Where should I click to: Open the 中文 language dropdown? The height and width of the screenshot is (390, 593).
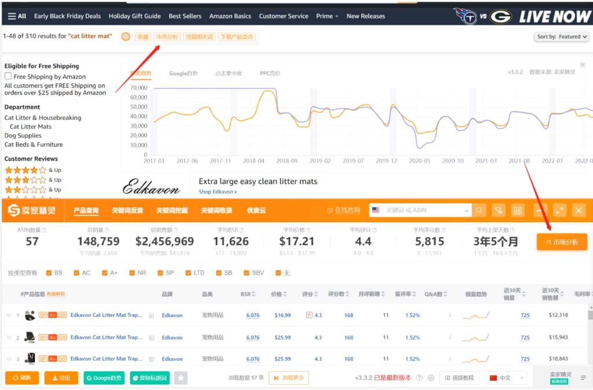pyautogui.click(x=506, y=378)
